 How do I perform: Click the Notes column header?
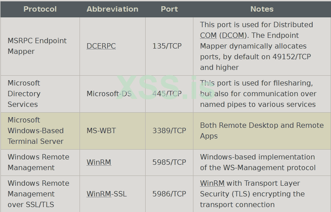coord(262,9)
